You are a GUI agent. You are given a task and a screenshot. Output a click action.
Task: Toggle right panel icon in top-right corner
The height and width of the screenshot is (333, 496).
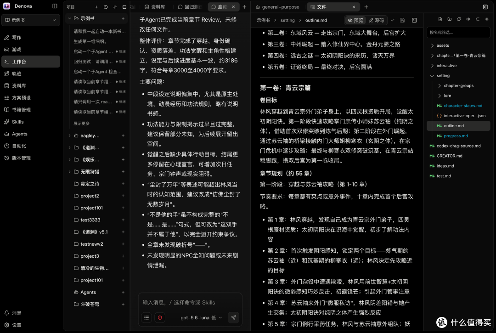coord(485,7)
